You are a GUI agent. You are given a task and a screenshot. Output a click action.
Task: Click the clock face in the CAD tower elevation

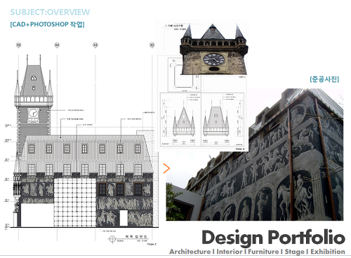pyautogui.click(x=33, y=114)
